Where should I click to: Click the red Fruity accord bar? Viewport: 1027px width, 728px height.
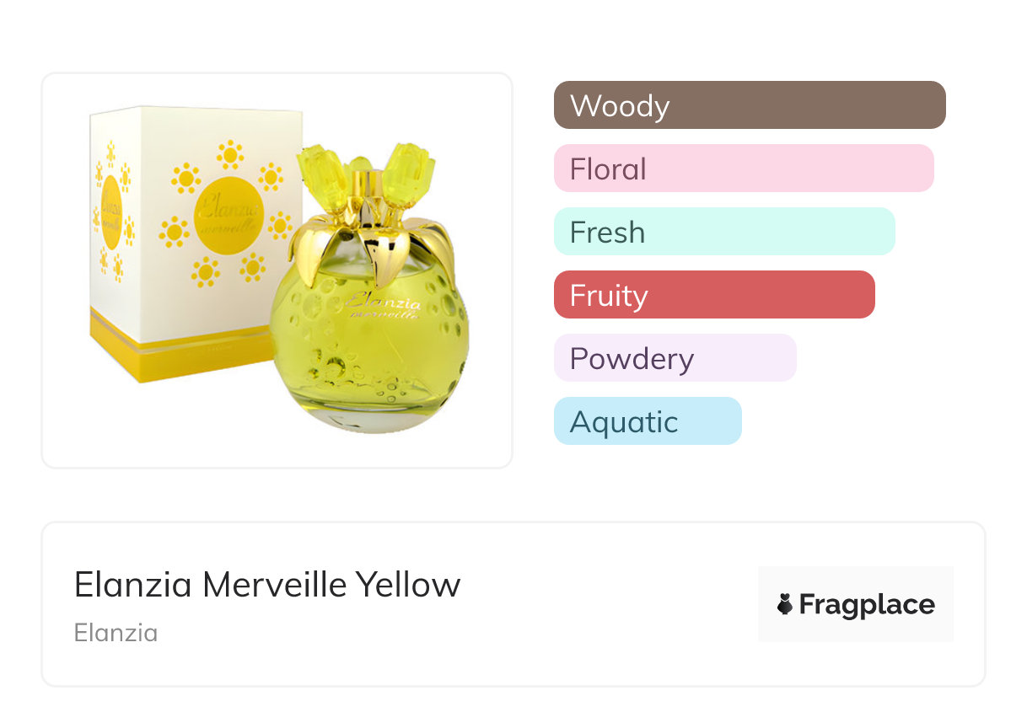(713, 295)
